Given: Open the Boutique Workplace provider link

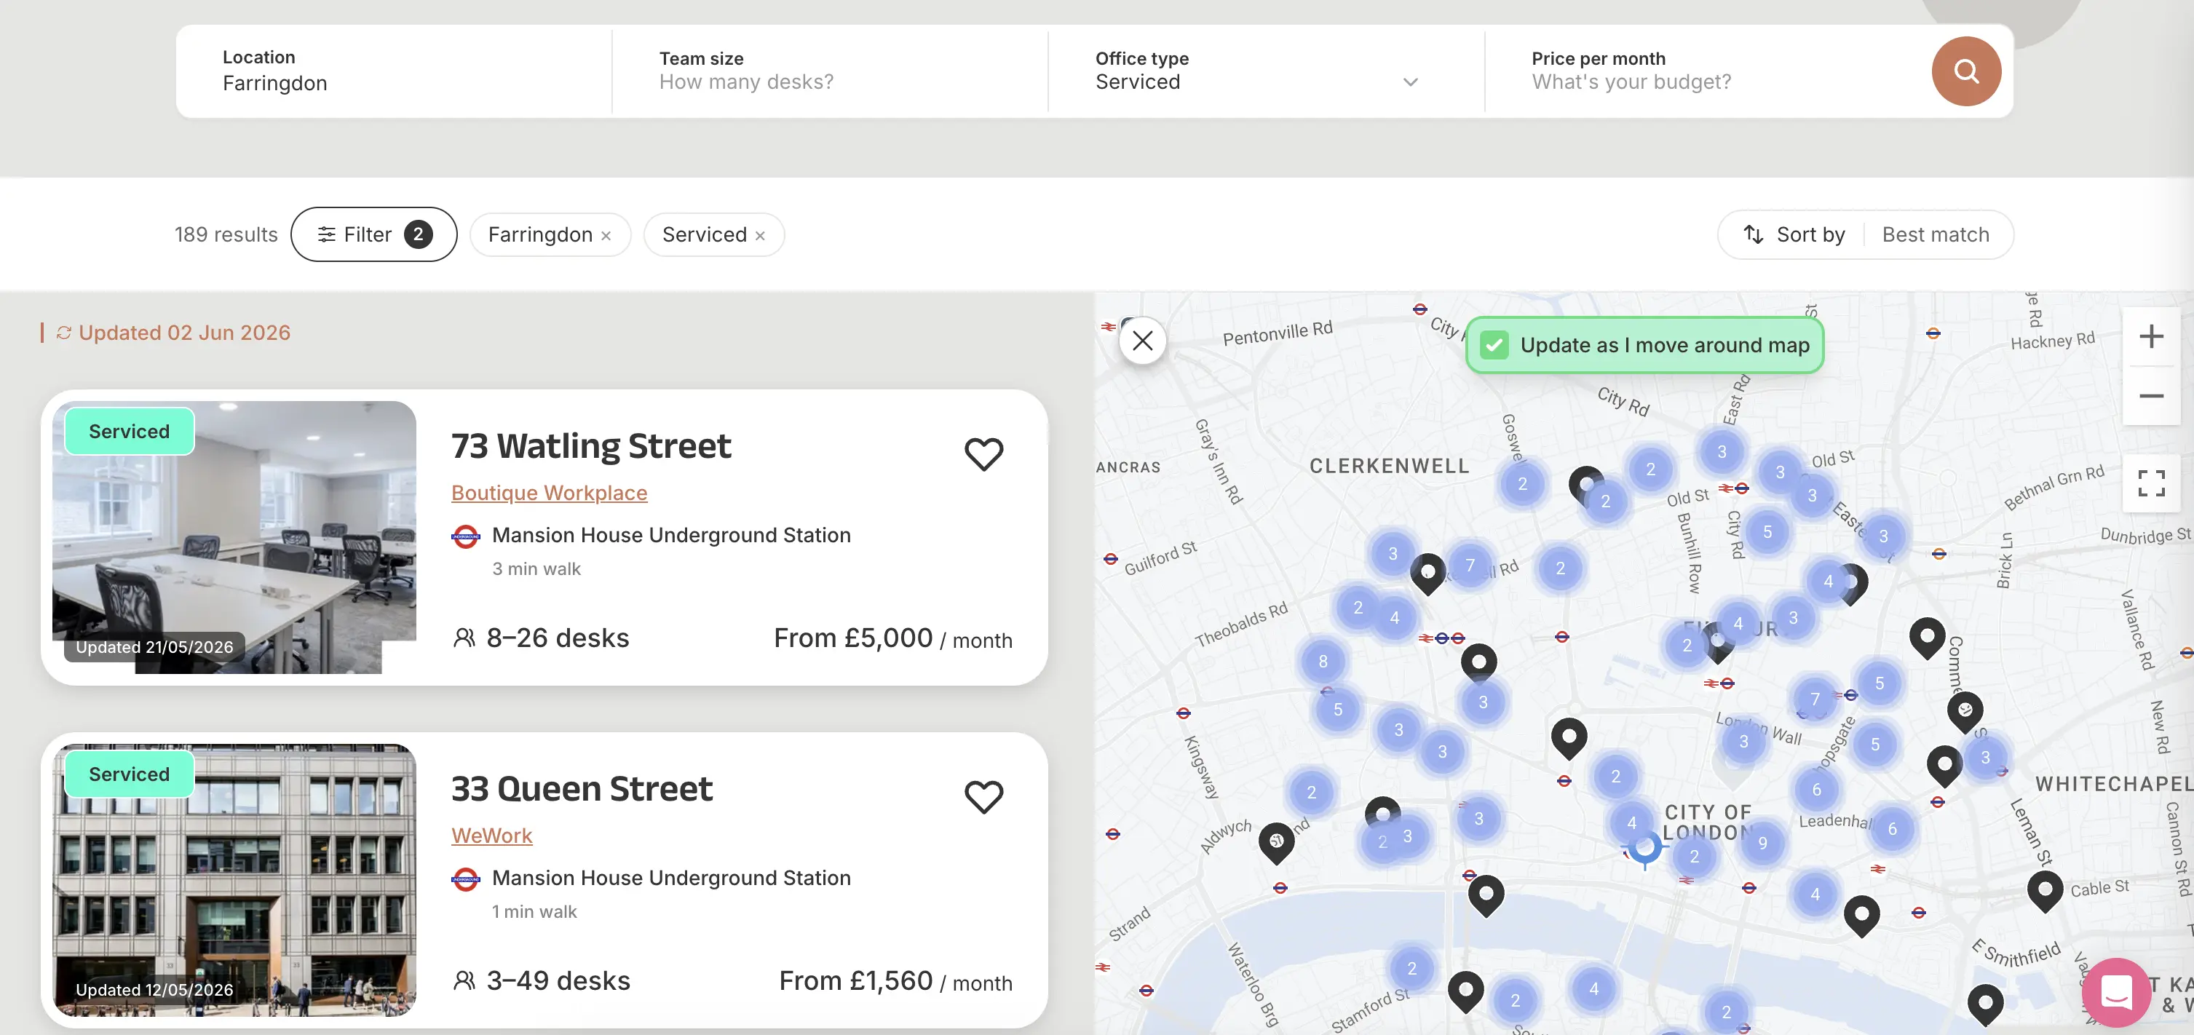Looking at the screenshot, I should pyautogui.click(x=549, y=492).
